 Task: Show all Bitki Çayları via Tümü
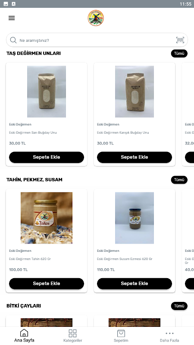tap(179, 306)
